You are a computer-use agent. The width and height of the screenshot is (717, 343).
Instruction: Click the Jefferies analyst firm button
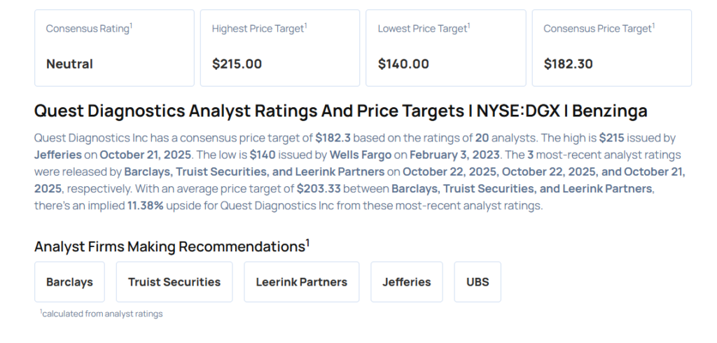tap(406, 282)
